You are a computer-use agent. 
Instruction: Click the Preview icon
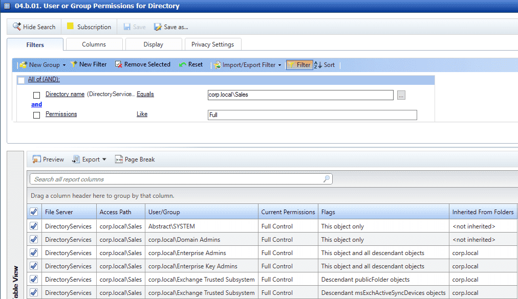[36, 159]
